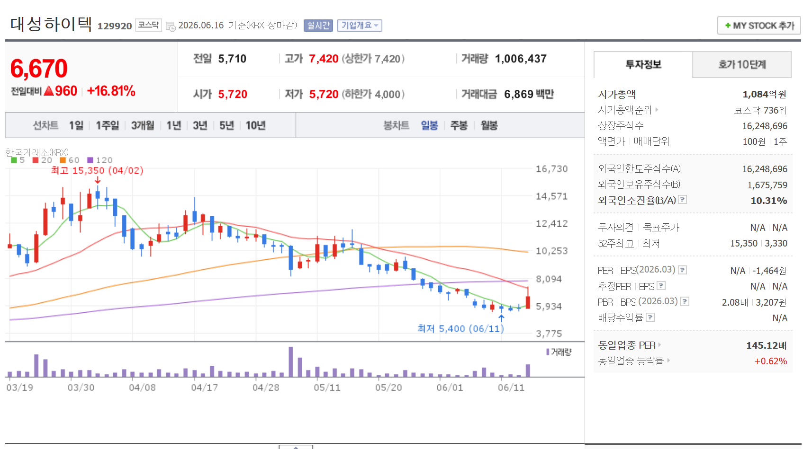
Task: Select the 1년 line chart period
Action: [x=174, y=125]
